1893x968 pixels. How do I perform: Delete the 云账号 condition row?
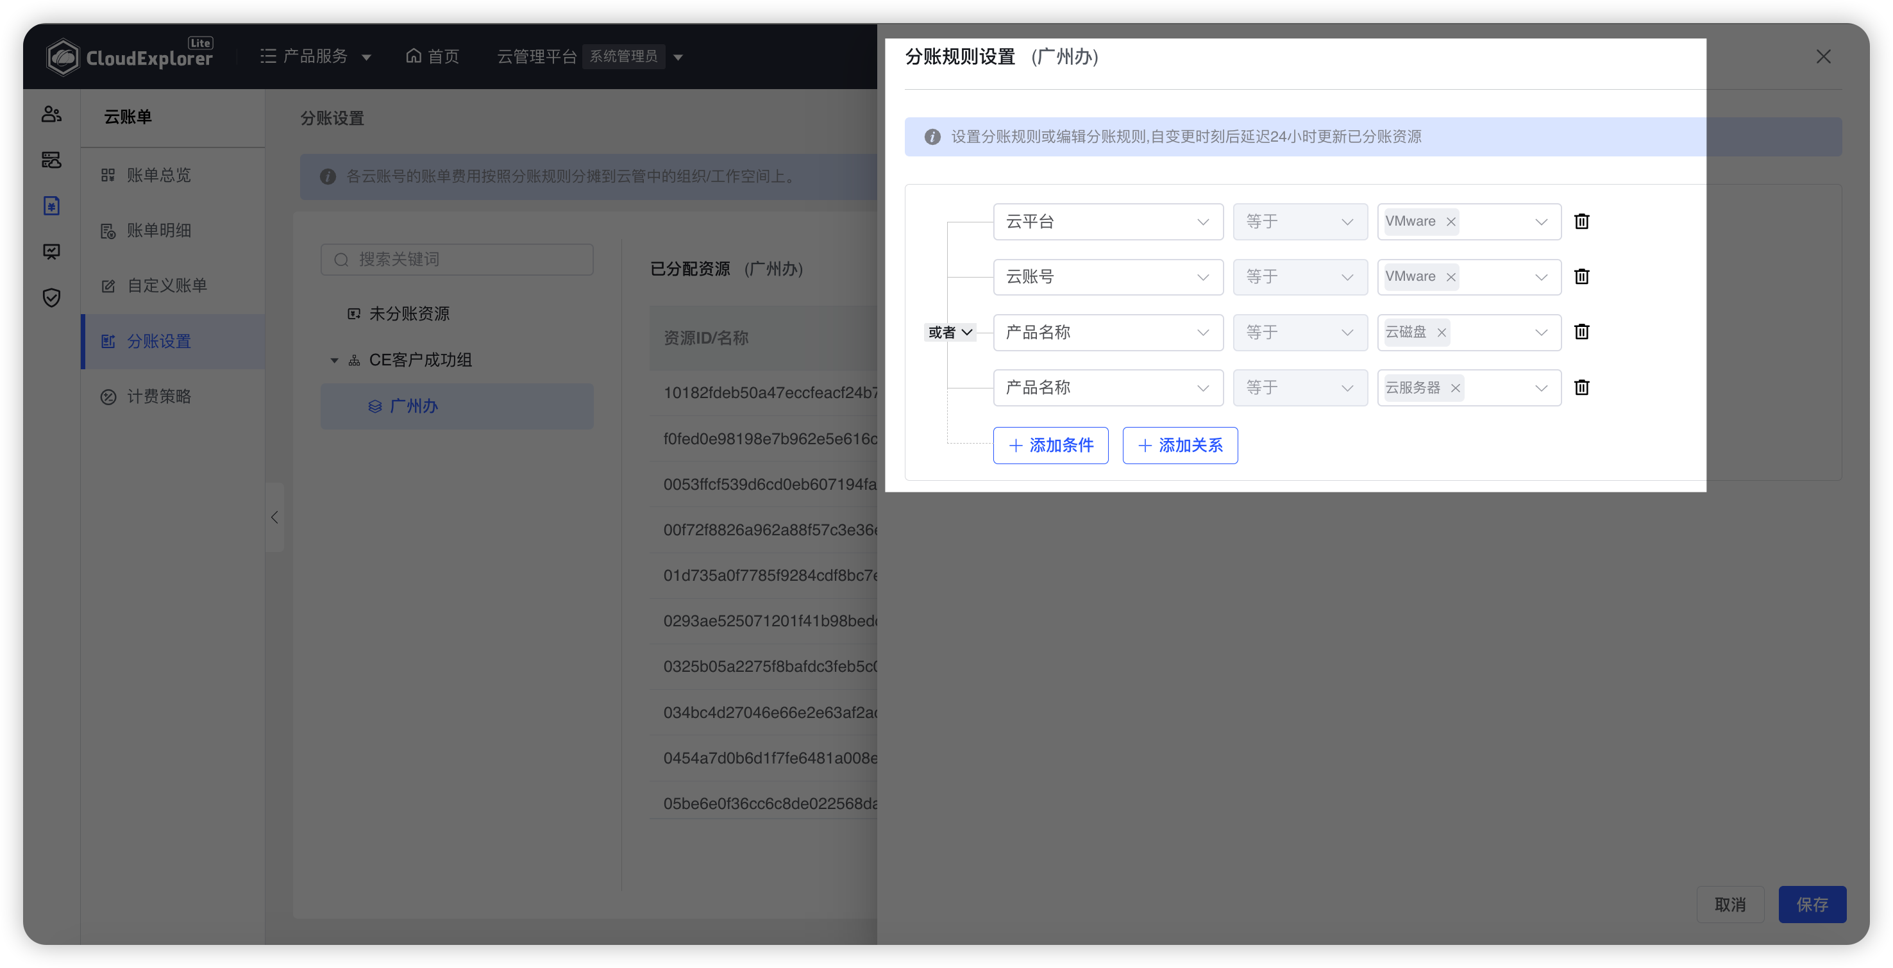1581,276
